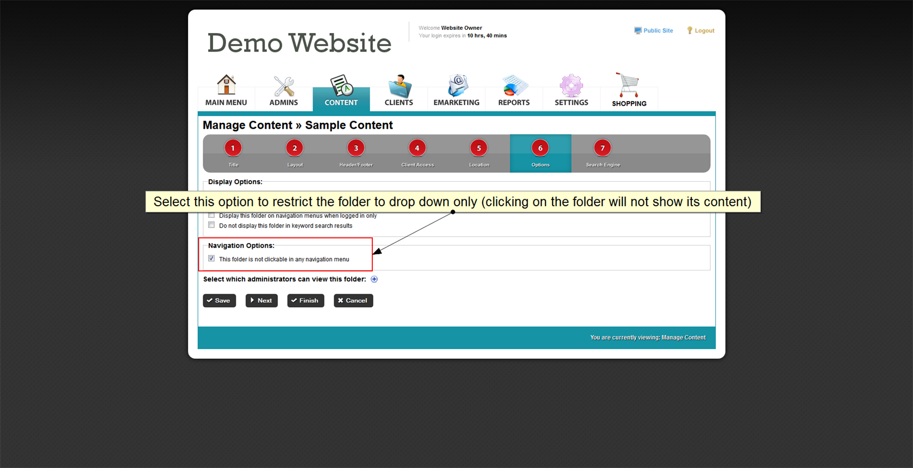
Task: Expand administrators list with the plus icon
Action: click(374, 279)
